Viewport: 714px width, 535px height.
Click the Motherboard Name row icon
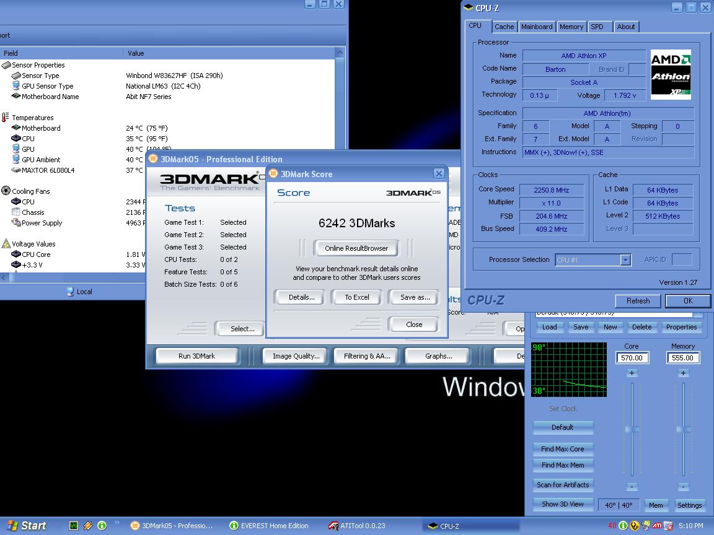pos(16,97)
